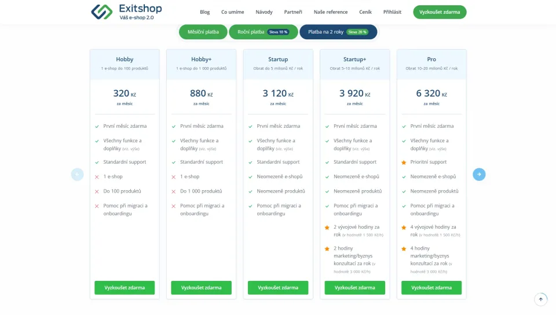Image resolution: width=556 pixels, height=315 pixels.
Task: Click Do 100 produktů in Hobby plan
Action: click(122, 191)
